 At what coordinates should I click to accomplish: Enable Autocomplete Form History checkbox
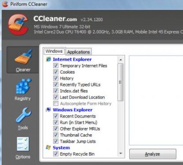pos(56,103)
